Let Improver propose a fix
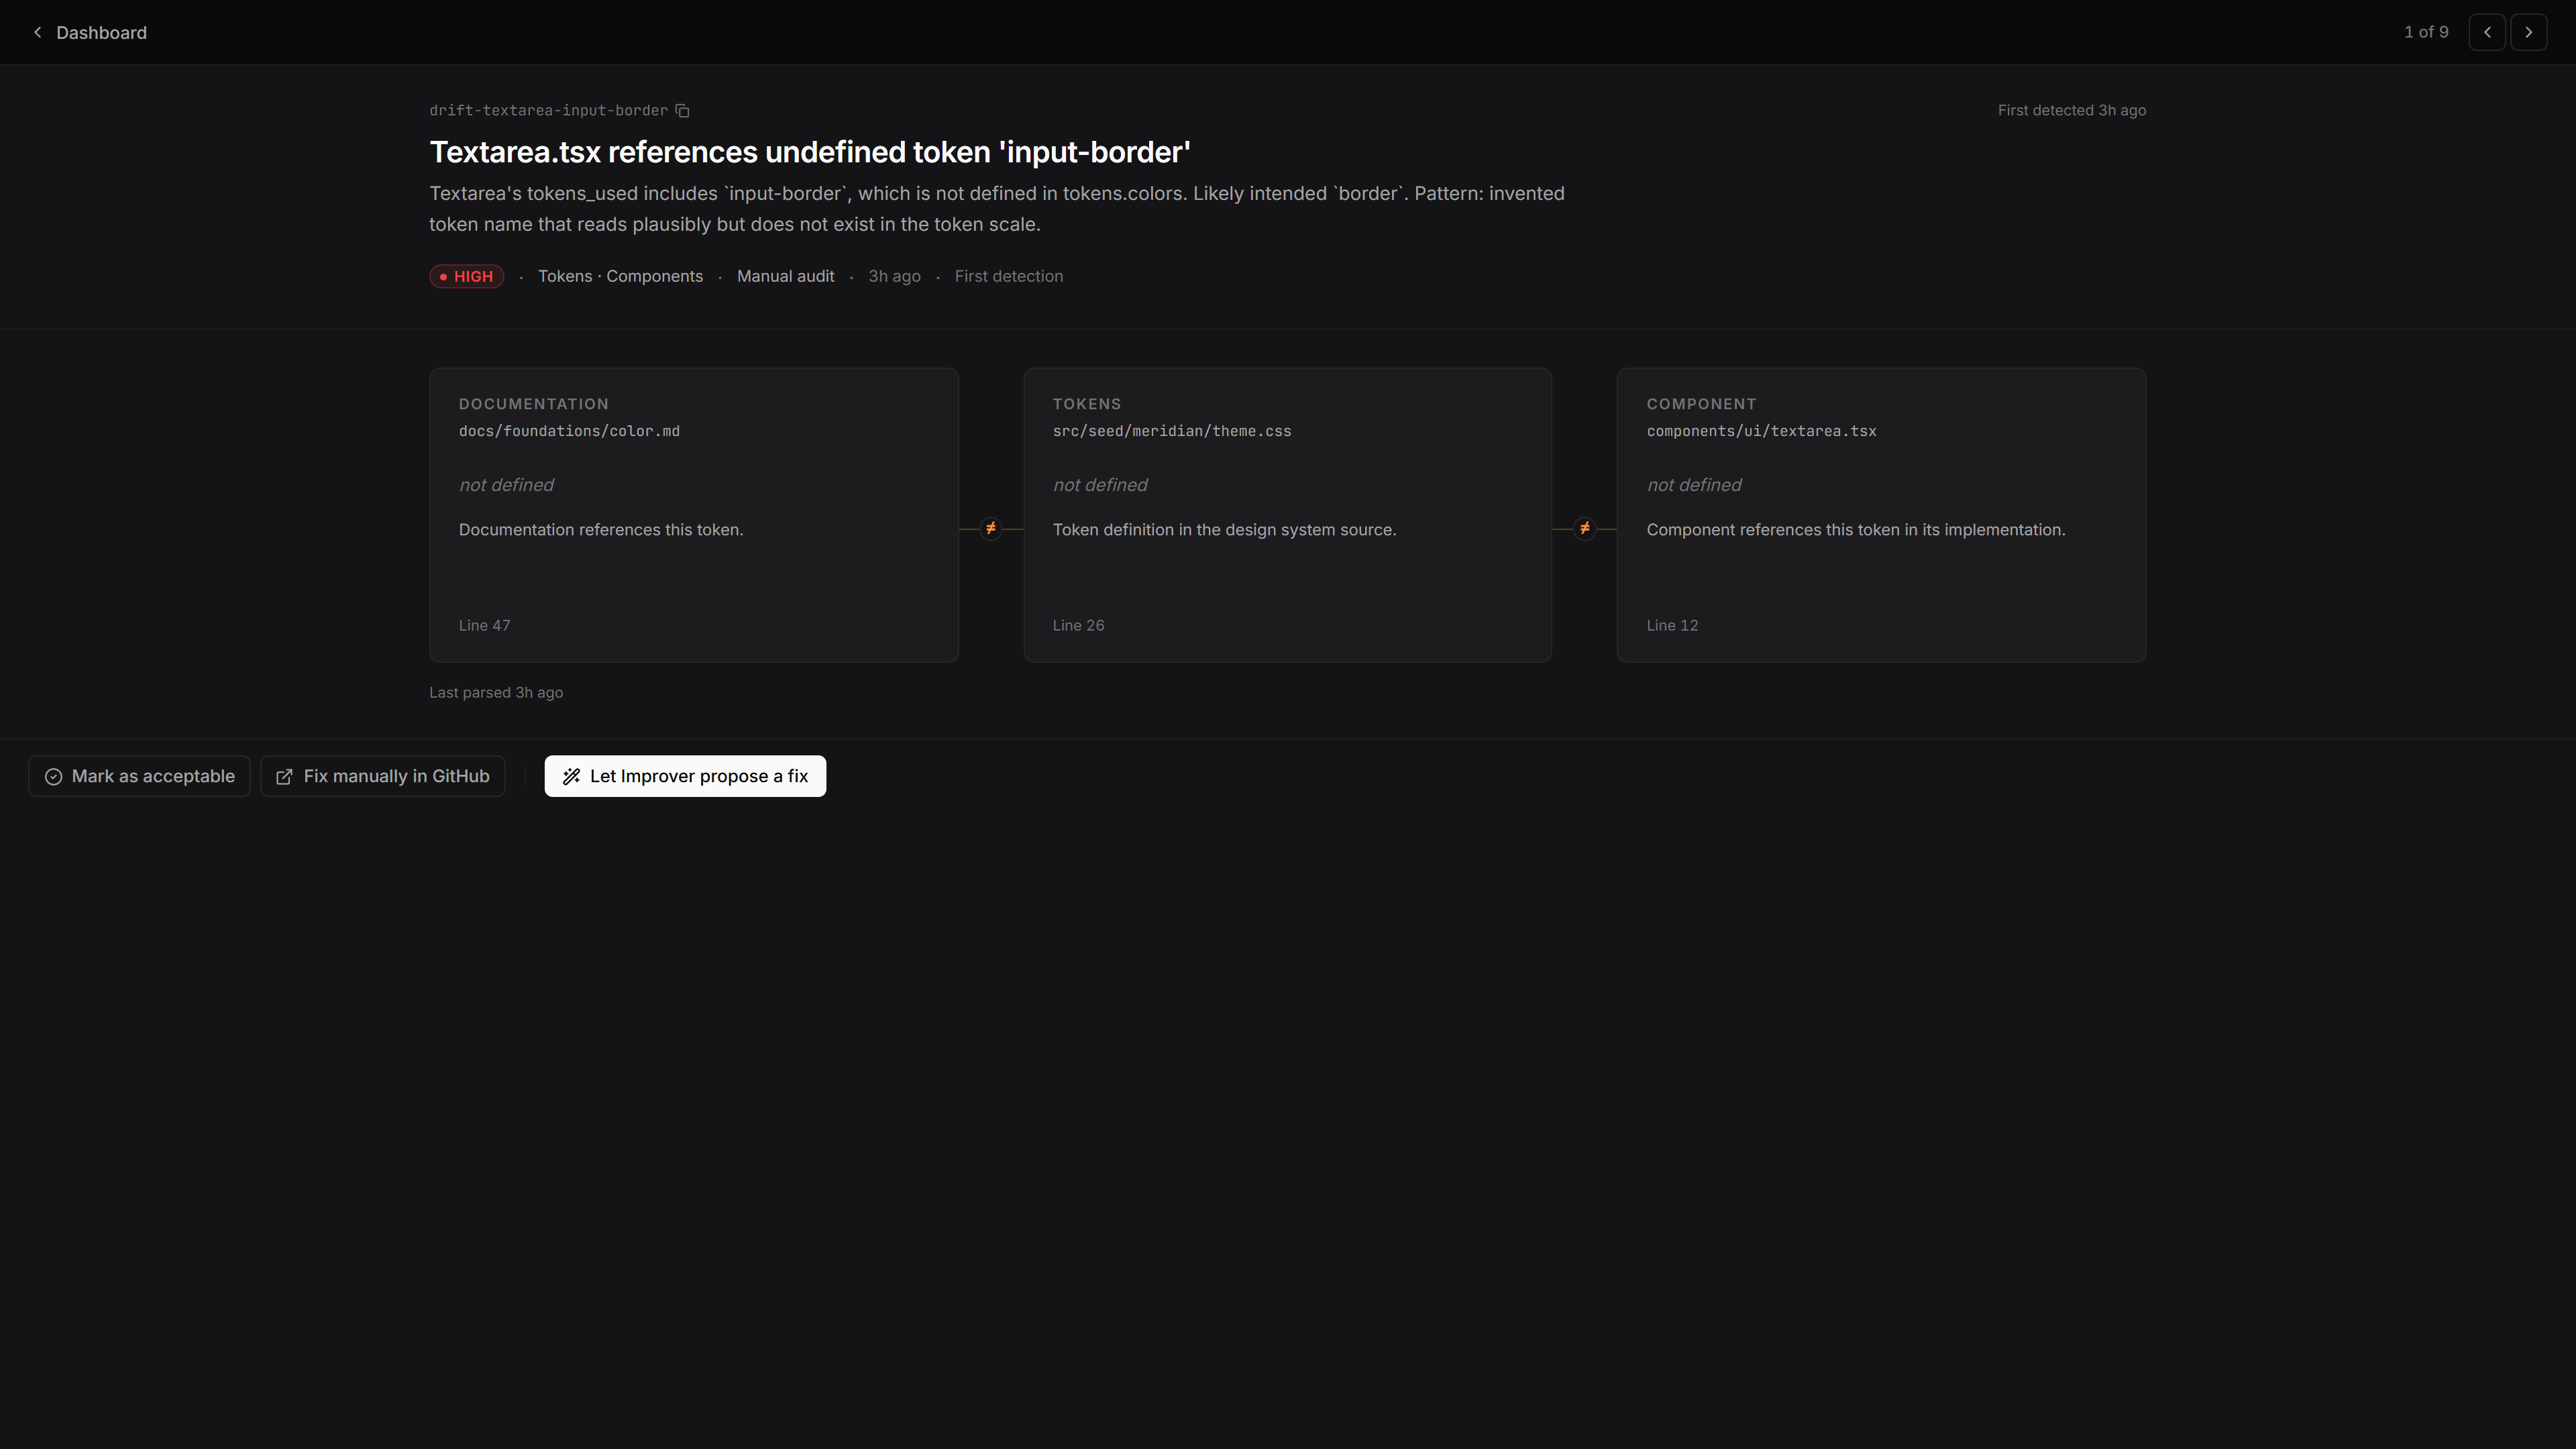The width and height of the screenshot is (2576, 1449). coord(685,776)
